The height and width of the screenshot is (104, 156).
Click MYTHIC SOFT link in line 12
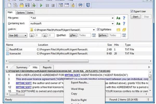click(24, 87)
